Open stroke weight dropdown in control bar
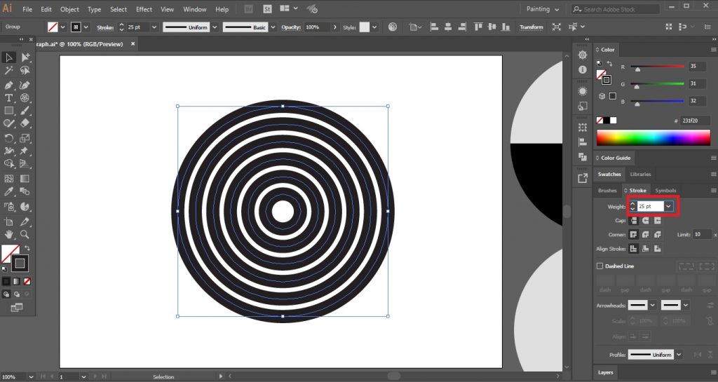The height and width of the screenshot is (382, 718). click(154, 27)
